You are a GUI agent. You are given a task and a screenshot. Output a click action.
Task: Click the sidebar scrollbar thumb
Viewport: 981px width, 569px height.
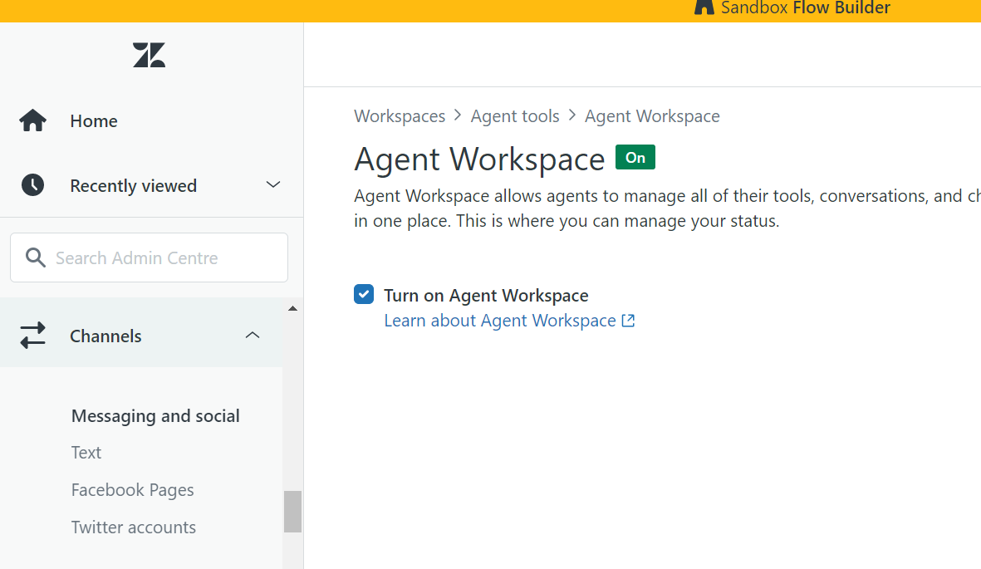click(x=292, y=511)
